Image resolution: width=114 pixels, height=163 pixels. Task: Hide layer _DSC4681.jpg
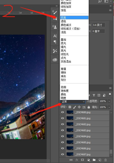pos(63,118)
